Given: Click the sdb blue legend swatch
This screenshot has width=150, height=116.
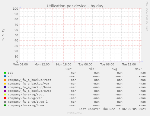Looking at the screenshot, I should click(5, 76).
